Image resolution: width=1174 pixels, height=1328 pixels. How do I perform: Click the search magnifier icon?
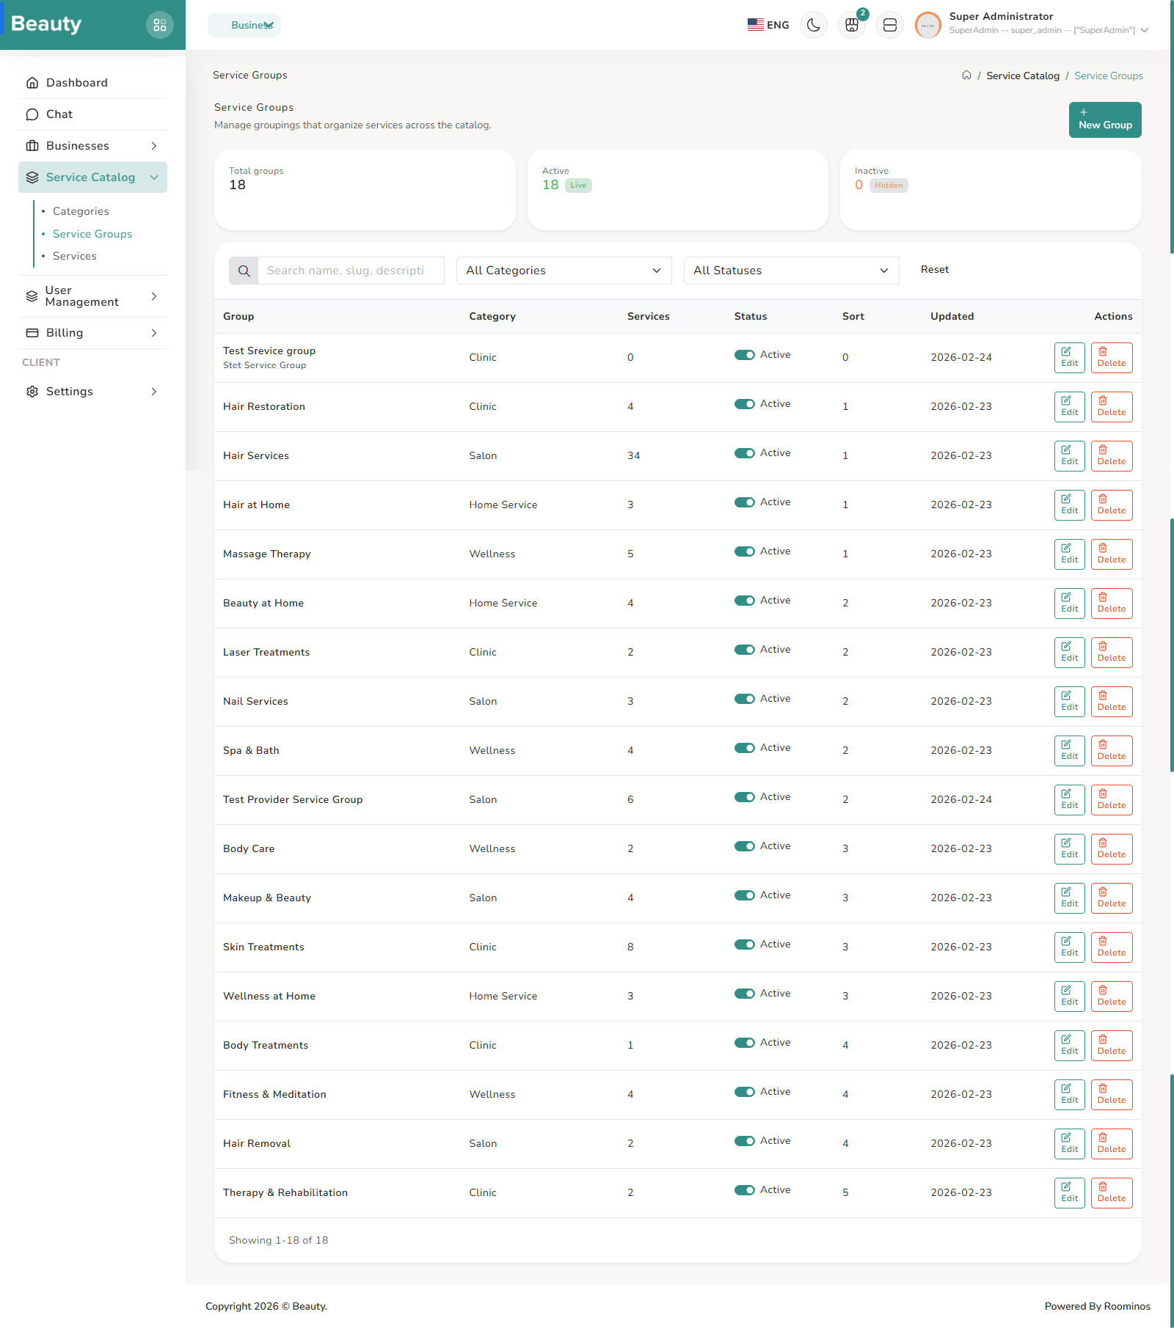pyautogui.click(x=243, y=270)
